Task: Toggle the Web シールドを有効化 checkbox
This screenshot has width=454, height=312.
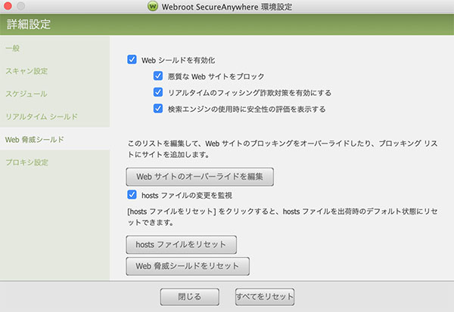Action: [x=132, y=60]
